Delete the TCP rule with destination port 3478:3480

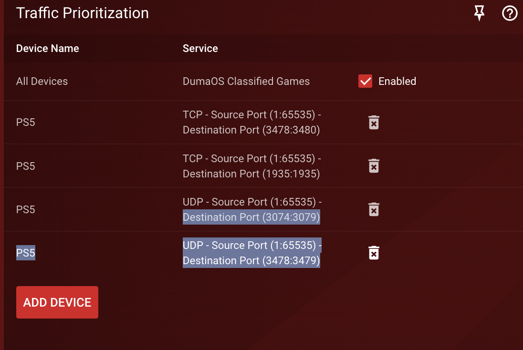click(x=374, y=122)
